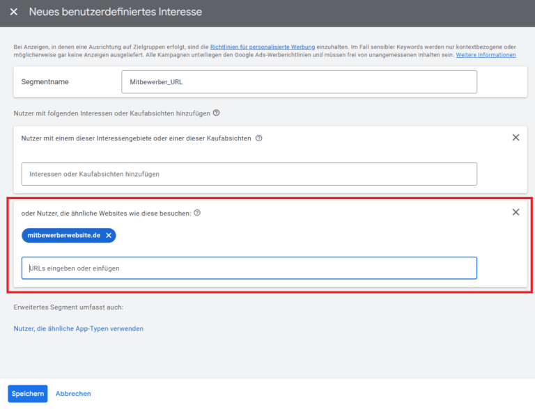535x409 pixels.
Task: Remove the ähnliche Websites section
Action: tap(515, 212)
